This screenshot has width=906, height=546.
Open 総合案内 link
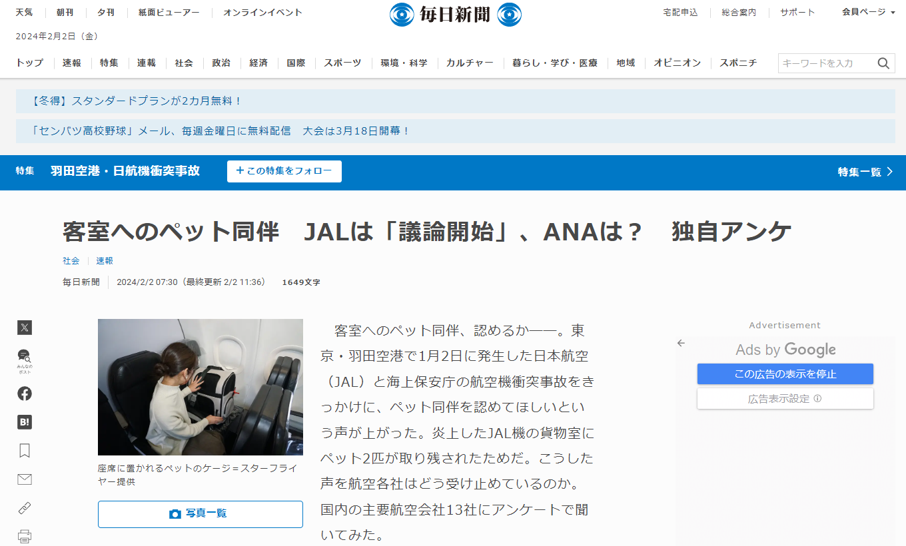tap(739, 12)
